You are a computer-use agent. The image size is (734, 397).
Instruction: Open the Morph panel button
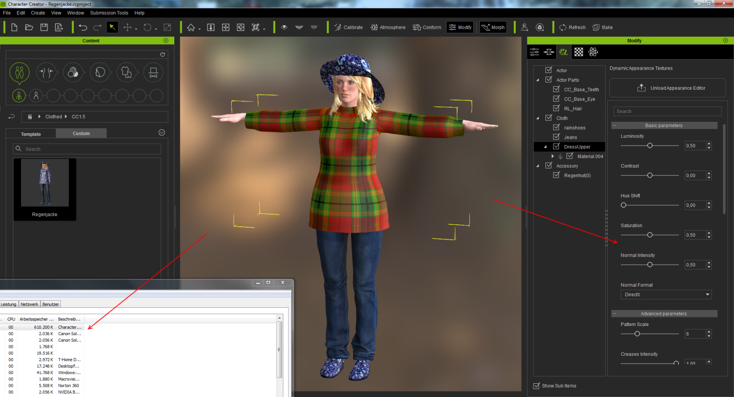pos(493,27)
